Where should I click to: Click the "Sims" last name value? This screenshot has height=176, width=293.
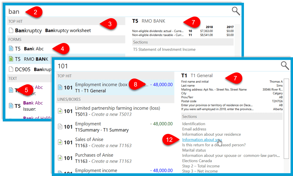click(279, 85)
